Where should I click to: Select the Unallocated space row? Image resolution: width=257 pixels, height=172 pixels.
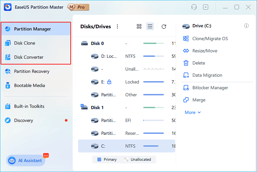coord(127,69)
